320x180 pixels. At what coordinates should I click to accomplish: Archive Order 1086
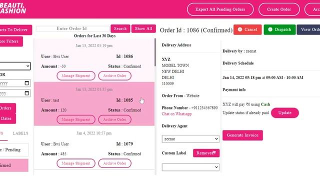[x=114, y=75]
